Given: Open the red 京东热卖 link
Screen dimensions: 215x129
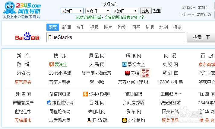Looking at the screenshot, I should (x=23, y=82).
